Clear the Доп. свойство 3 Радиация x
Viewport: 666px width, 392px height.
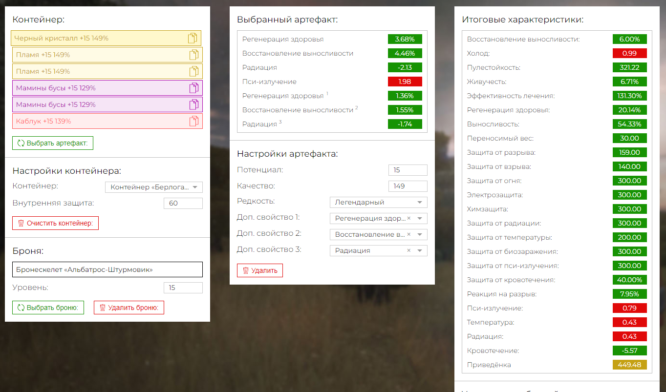point(409,250)
